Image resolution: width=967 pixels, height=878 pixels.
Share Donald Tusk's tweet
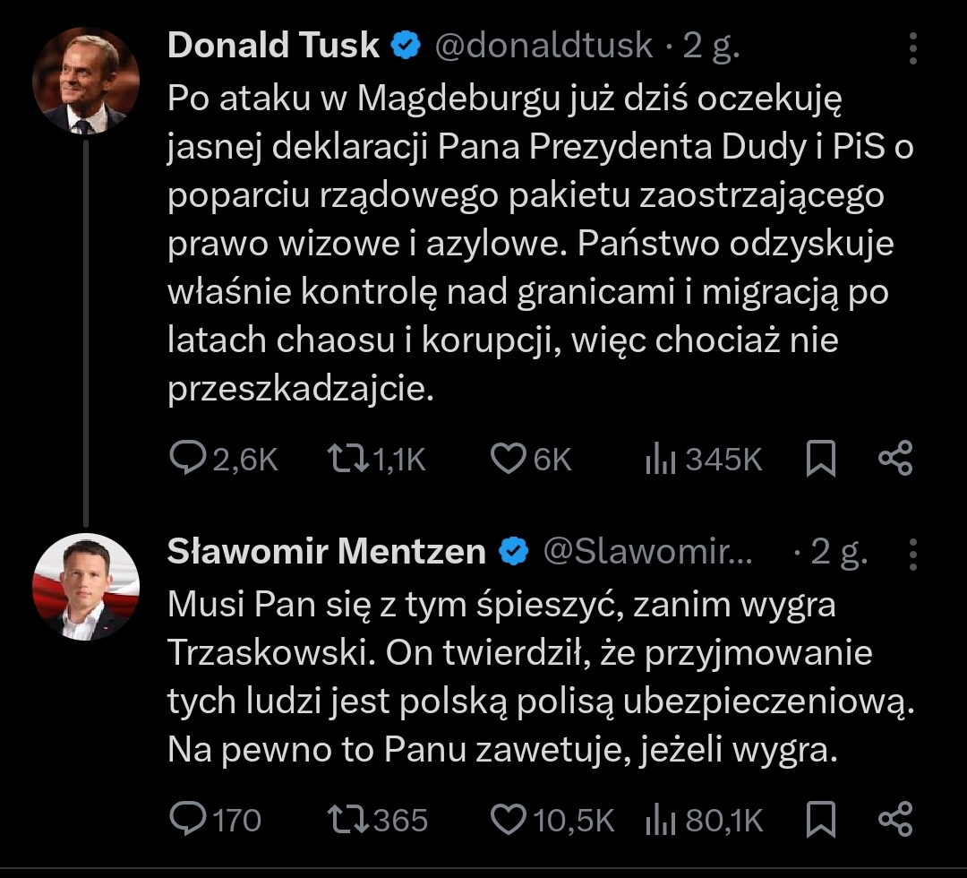[x=895, y=460]
